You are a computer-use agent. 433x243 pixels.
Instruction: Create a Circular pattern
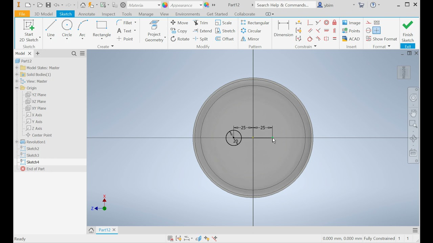pyautogui.click(x=251, y=31)
